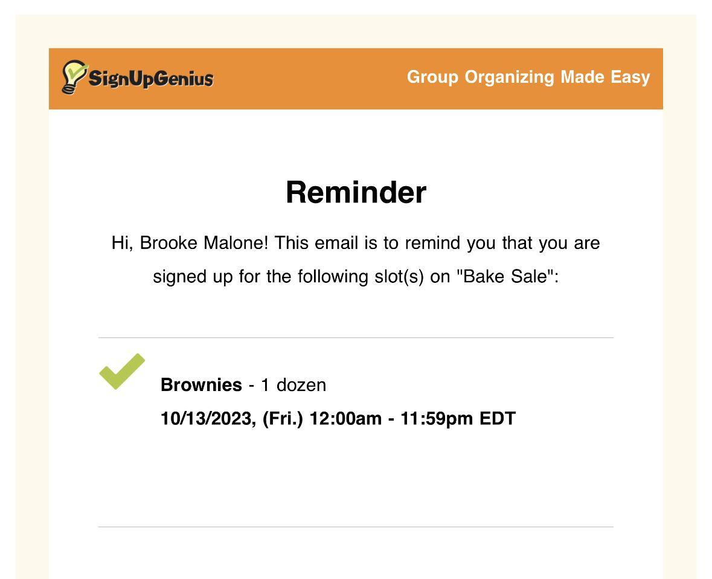Click the SignUpGenius wordmark text
Screen dimensions: 712x579
(x=151, y=79)
